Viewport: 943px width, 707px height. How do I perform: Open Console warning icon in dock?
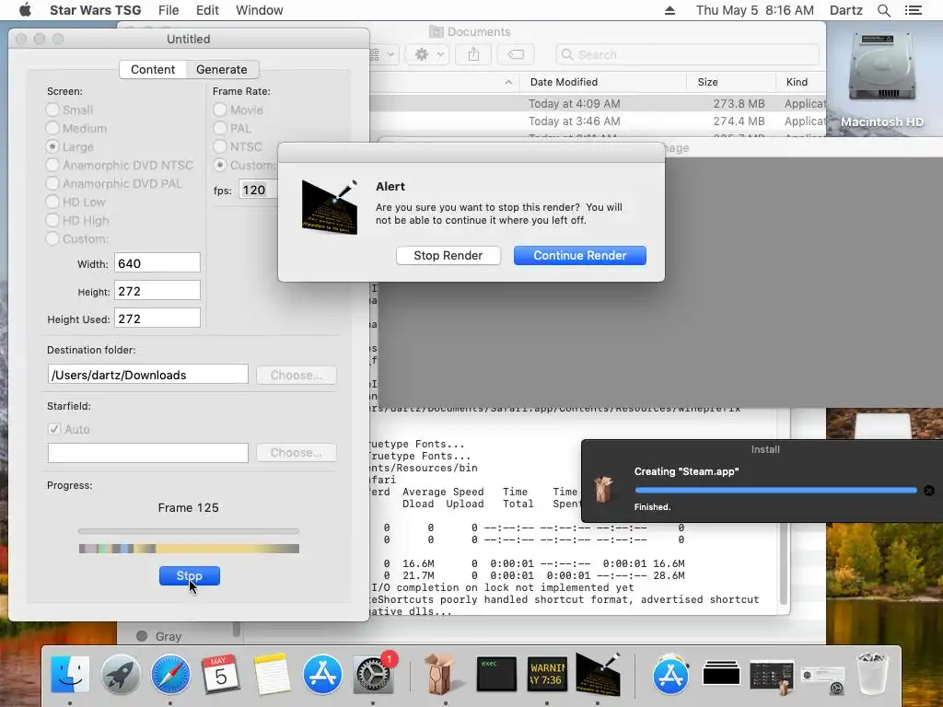click(x=547, y=675)
